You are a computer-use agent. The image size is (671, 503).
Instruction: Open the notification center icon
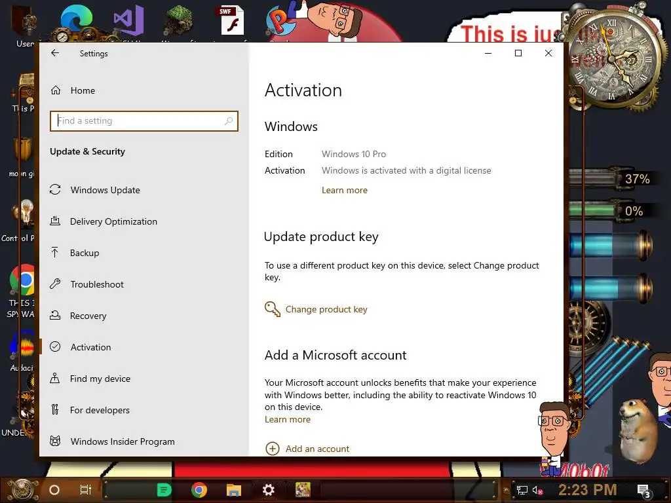click(644, 491)
